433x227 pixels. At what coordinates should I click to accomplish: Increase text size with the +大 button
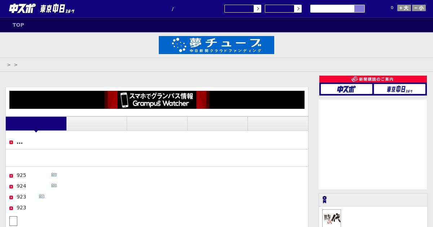coord(404,8)
